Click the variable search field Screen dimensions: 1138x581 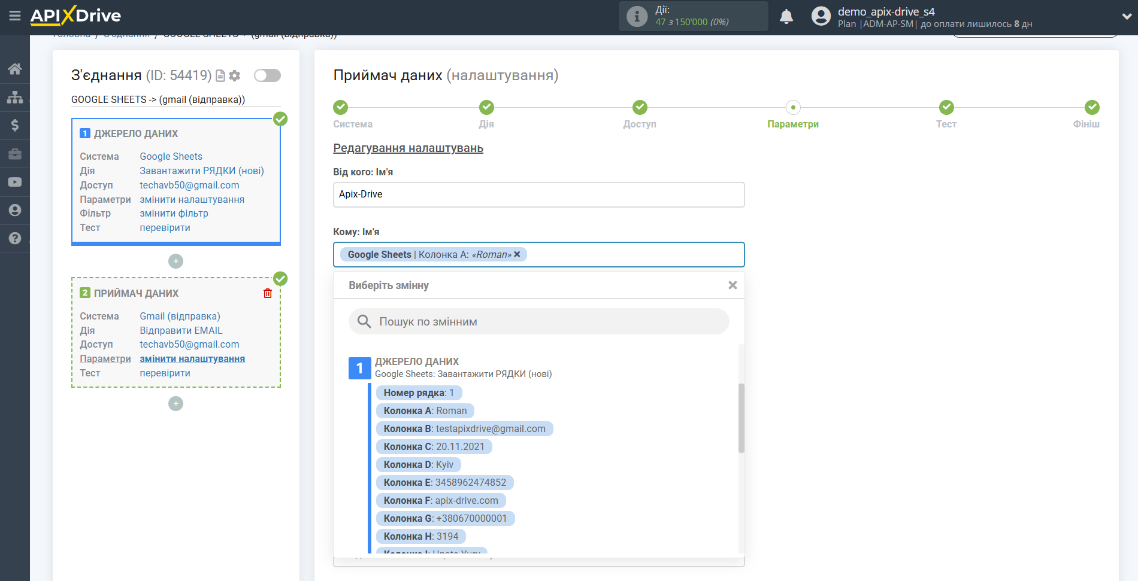[x=538, y=321]
